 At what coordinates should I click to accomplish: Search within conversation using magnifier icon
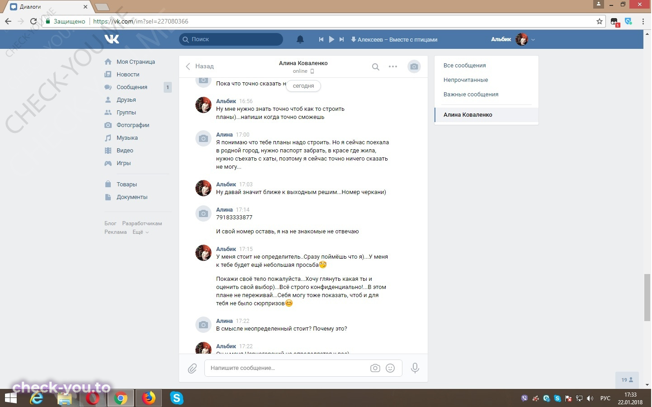(375, 67)
